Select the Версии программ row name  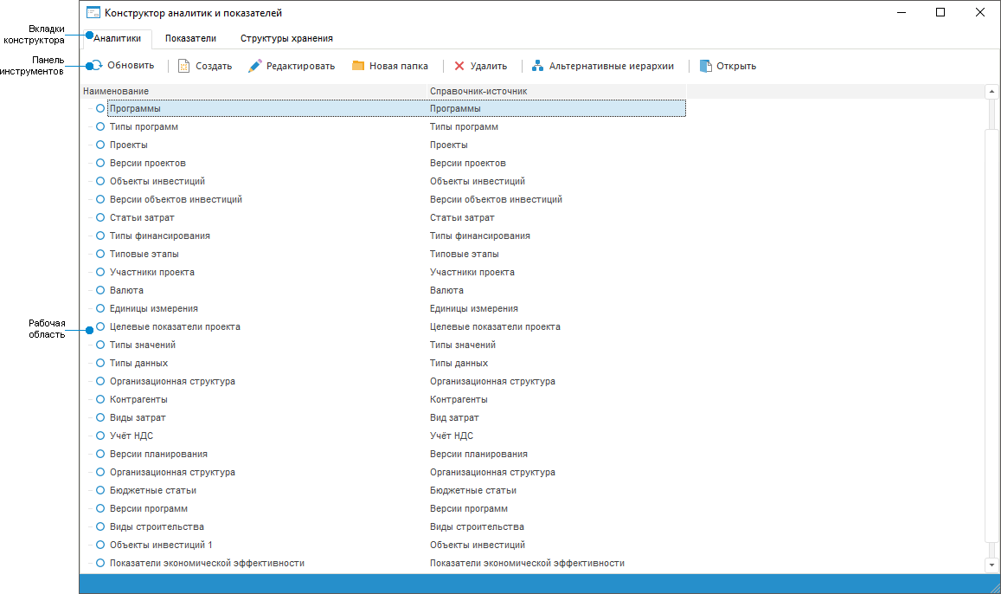tap(148, 508)
